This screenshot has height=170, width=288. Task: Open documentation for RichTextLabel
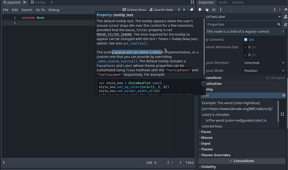point(285,17)
